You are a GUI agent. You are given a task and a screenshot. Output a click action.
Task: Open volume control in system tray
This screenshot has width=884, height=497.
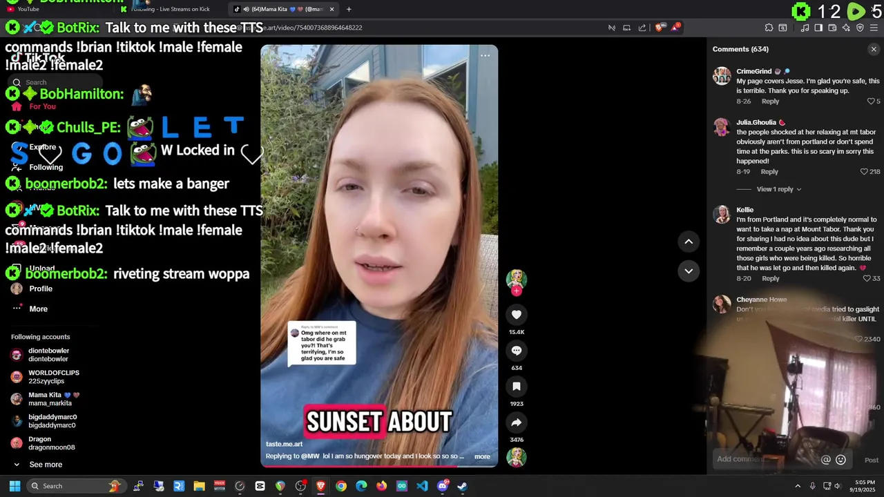click(x=839, y=486)
